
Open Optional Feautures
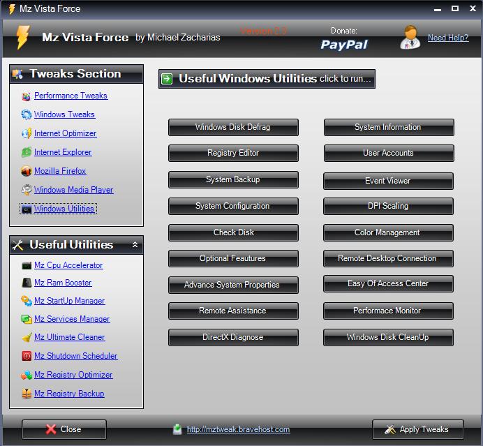[233, 258]
